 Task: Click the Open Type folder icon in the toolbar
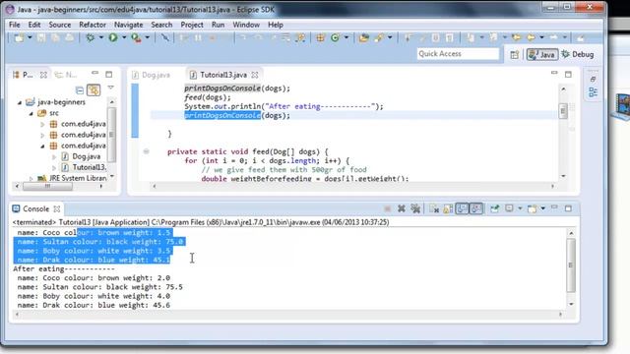[364, 37]
